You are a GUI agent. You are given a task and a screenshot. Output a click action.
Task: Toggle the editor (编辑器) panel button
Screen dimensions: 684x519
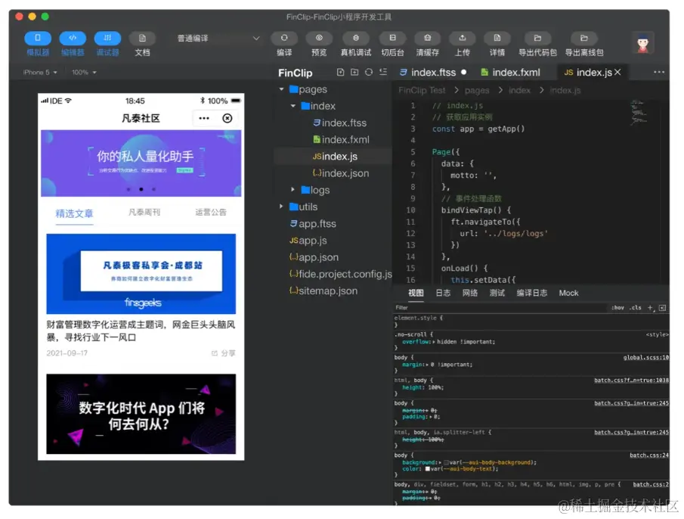click(x=73, y=39)
